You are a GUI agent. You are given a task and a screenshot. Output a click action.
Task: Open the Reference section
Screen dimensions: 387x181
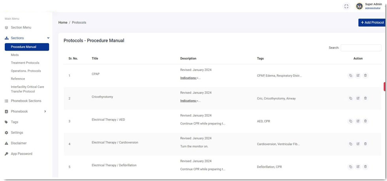coord(18,79)
